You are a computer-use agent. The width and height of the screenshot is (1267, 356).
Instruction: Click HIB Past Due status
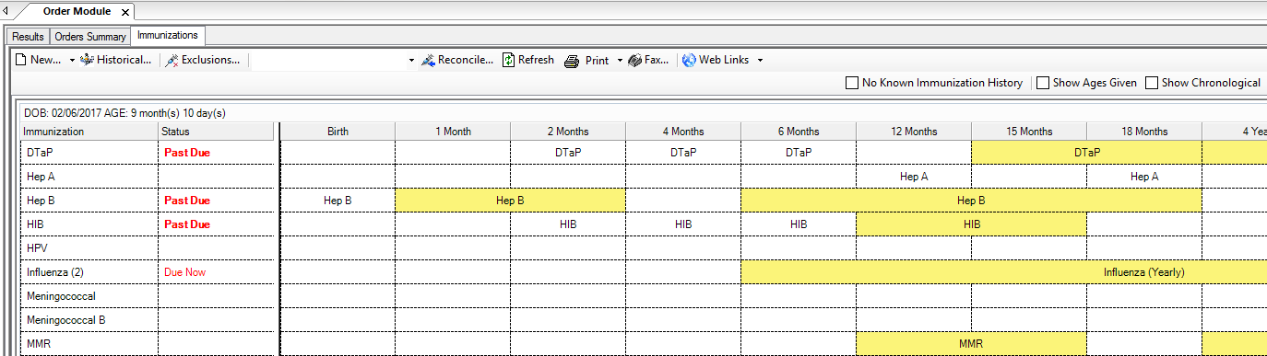(187, 224)
